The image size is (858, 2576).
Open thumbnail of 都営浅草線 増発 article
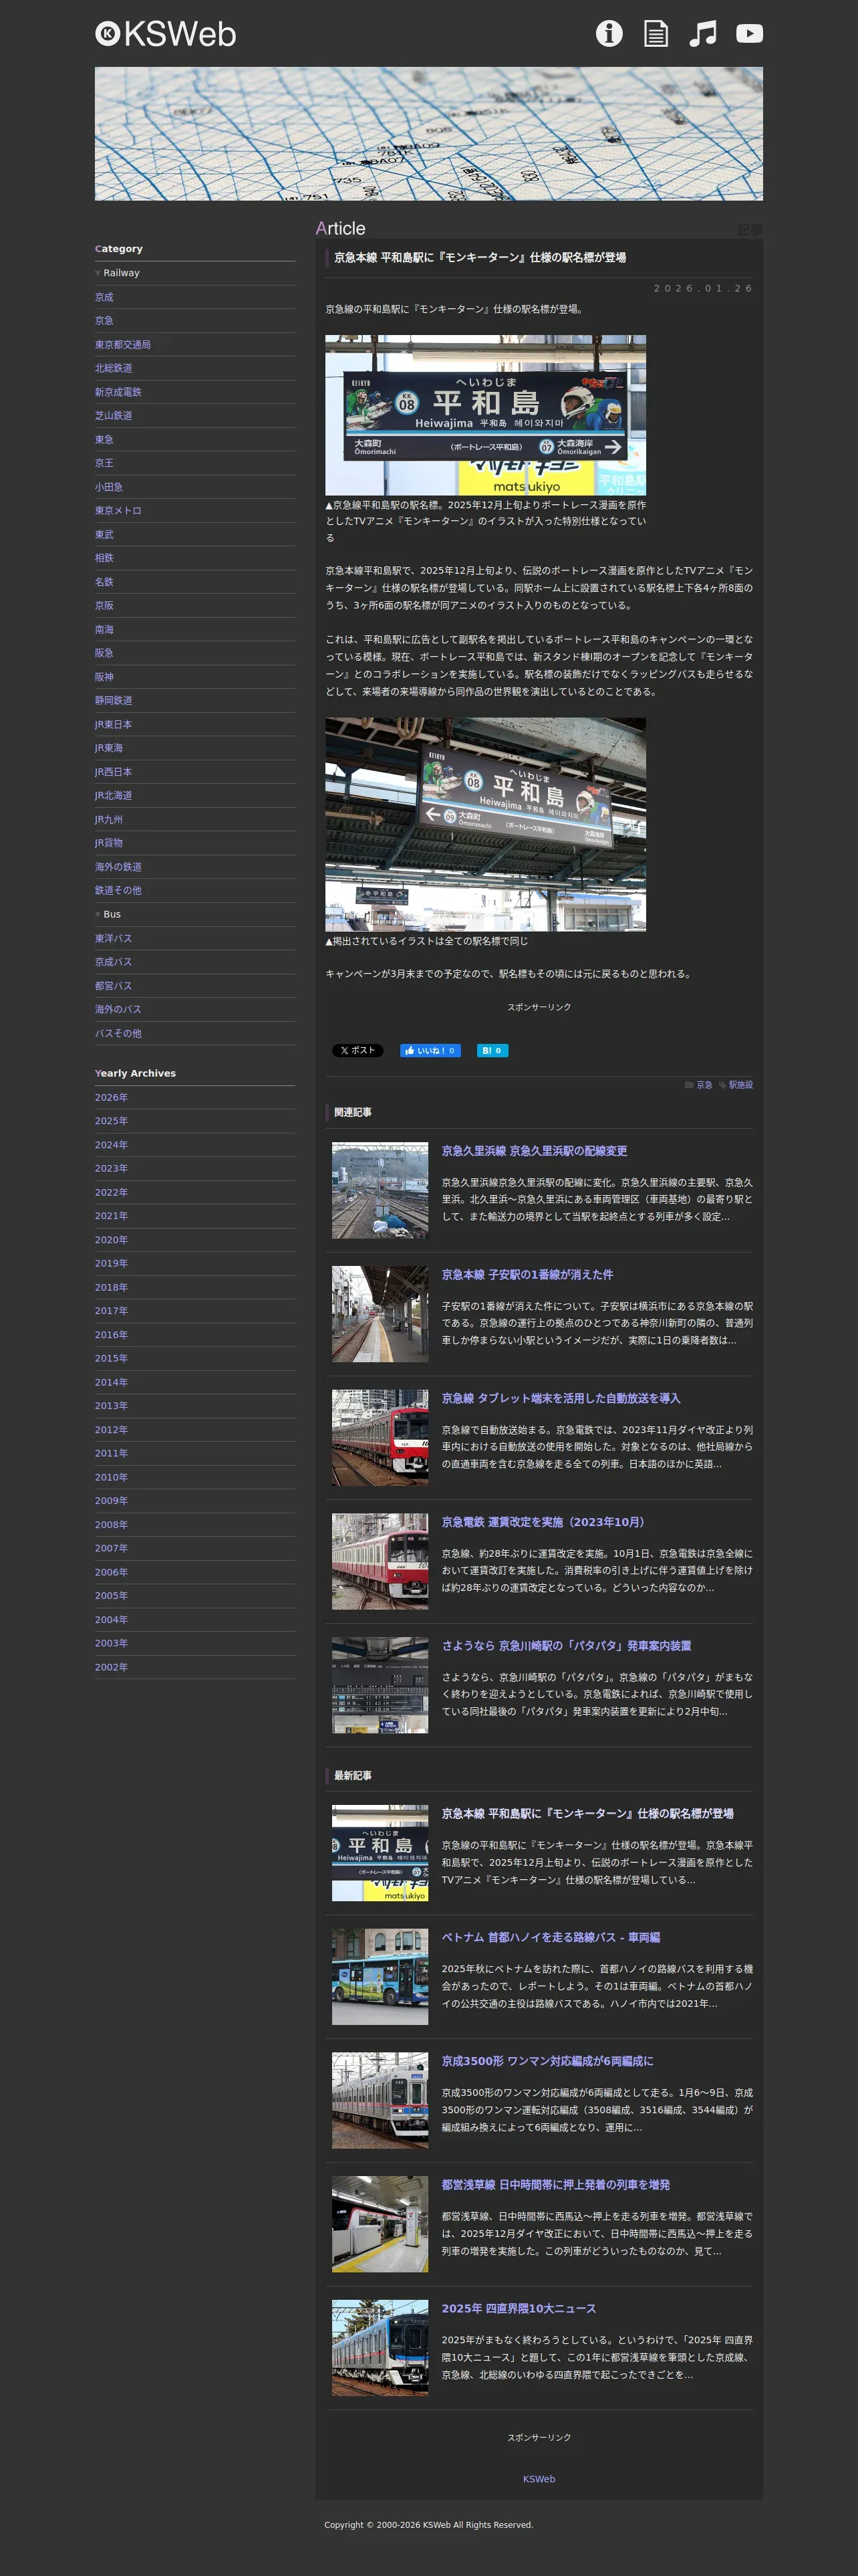click(380, 2224)
